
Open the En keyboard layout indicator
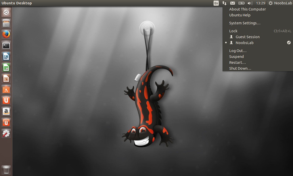tap(216, 3)
